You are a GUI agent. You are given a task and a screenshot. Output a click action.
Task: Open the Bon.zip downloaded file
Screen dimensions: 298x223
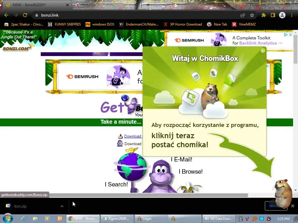[20, 206]
